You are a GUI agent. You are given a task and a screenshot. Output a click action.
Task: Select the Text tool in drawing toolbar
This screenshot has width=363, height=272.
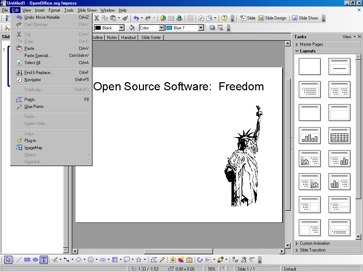[x=44, y=260]
